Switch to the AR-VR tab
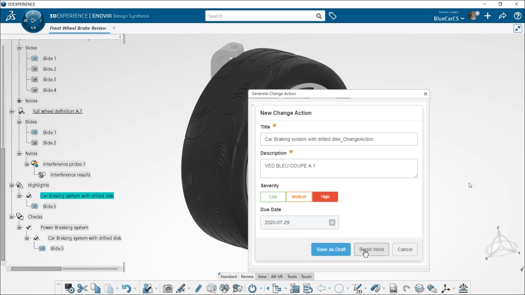Screen dimensions: 525x295 (277, 276)
